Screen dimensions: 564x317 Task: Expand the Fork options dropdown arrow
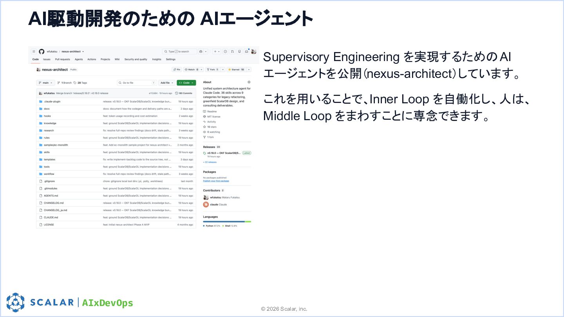pos(223,70)
